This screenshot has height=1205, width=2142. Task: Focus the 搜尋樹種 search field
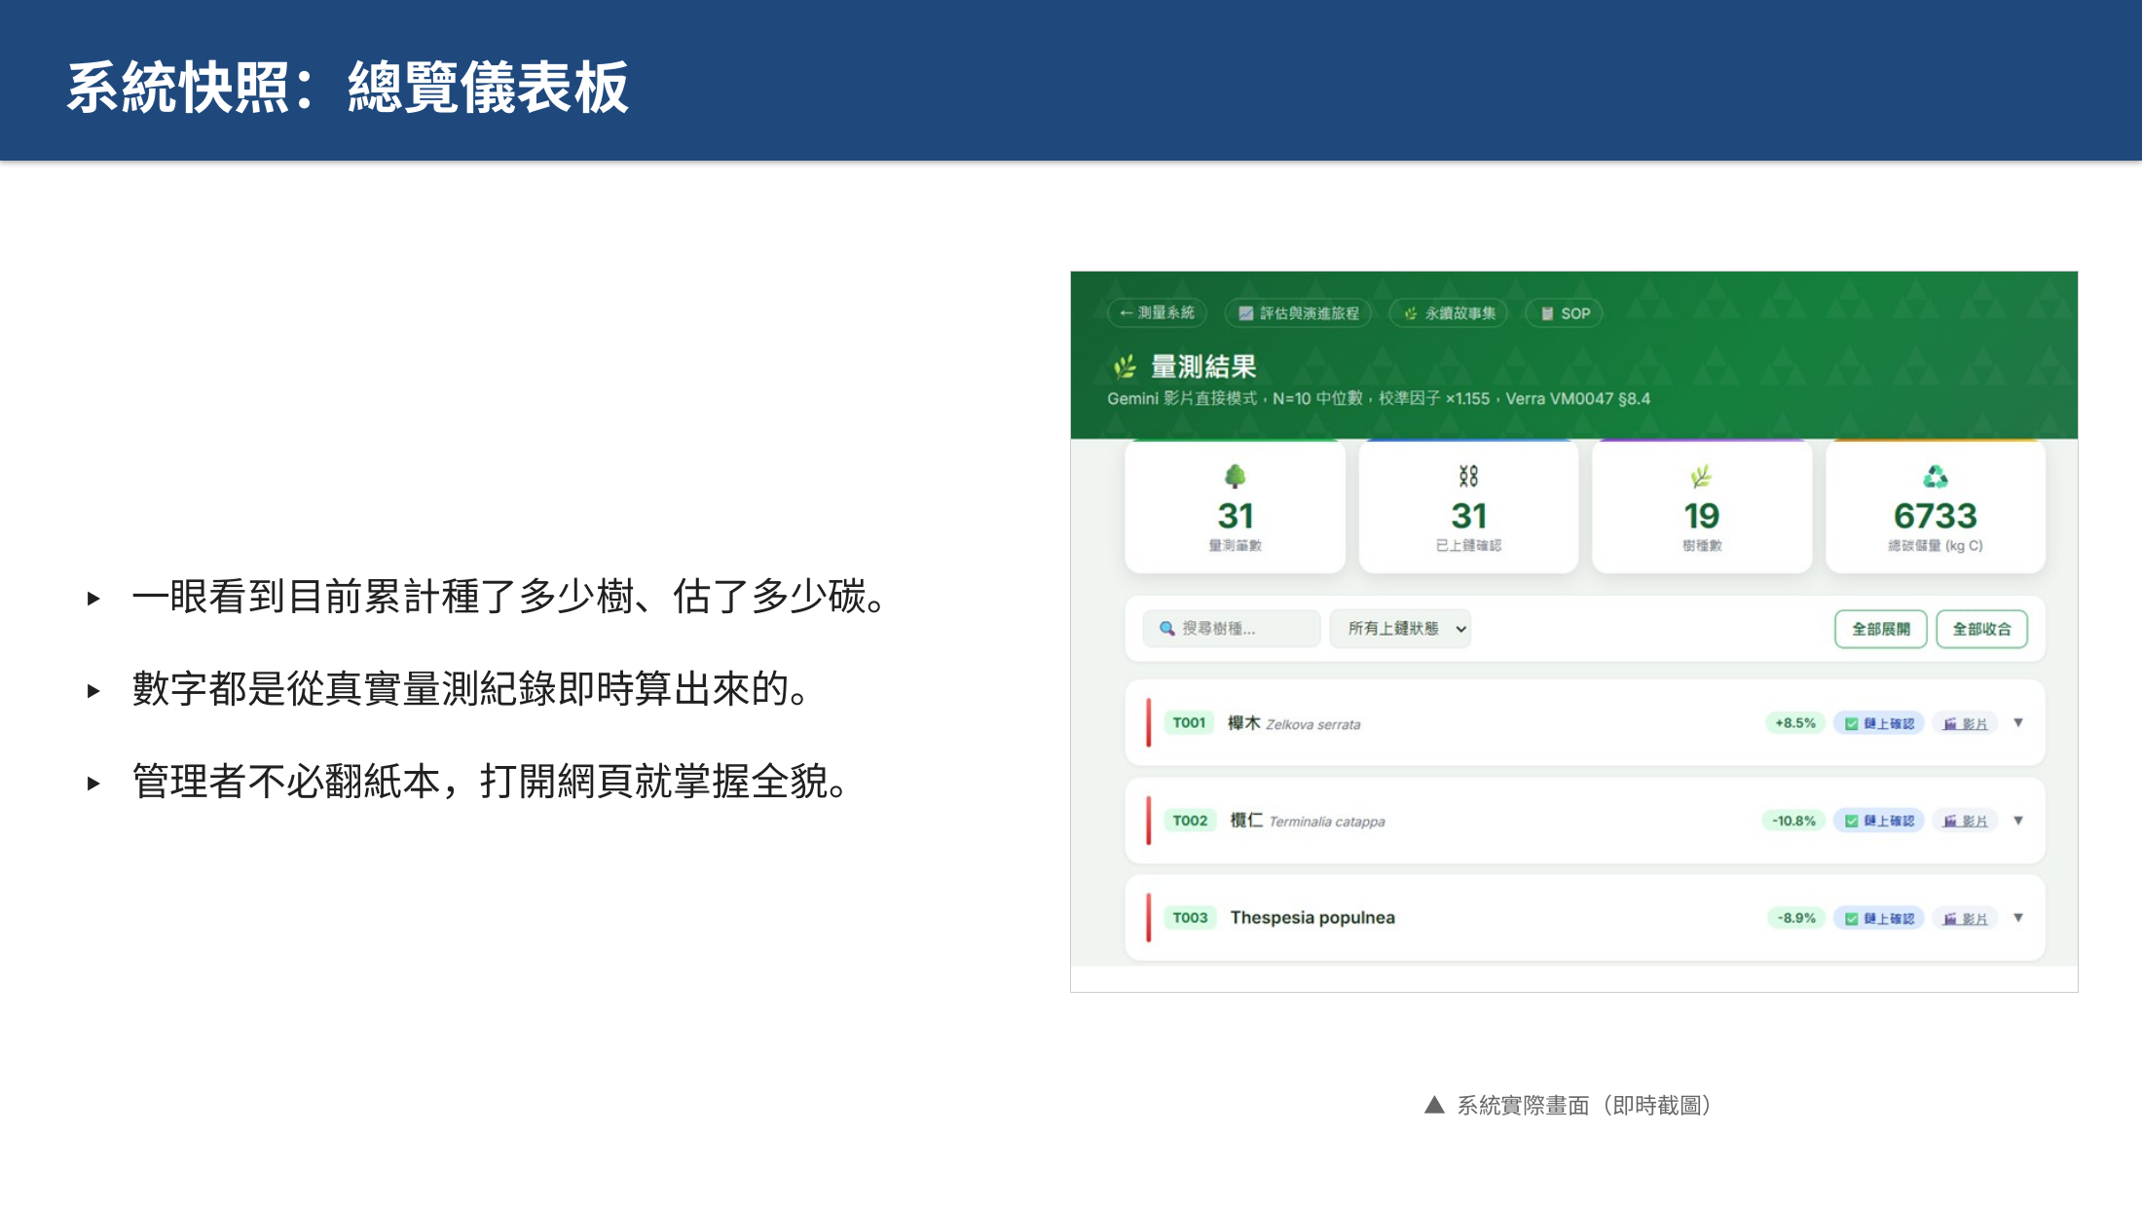(x=1232, y=629)
